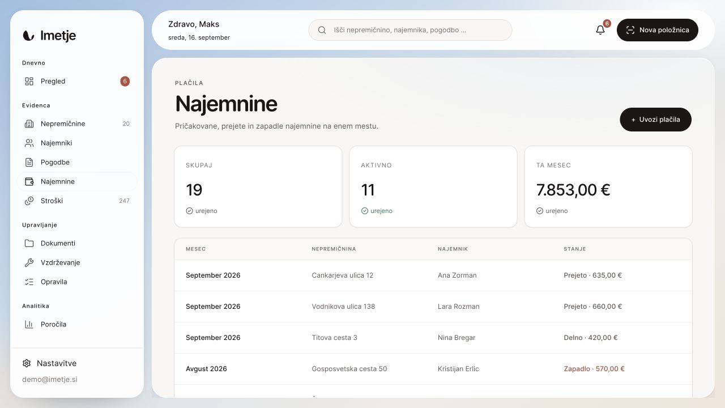Screen dimensions: 725x408
Task: Click the scan icon in Nova položnica
Action: point(630,30)
